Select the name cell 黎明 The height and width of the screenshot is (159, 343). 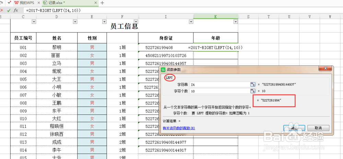coord(57,48)
